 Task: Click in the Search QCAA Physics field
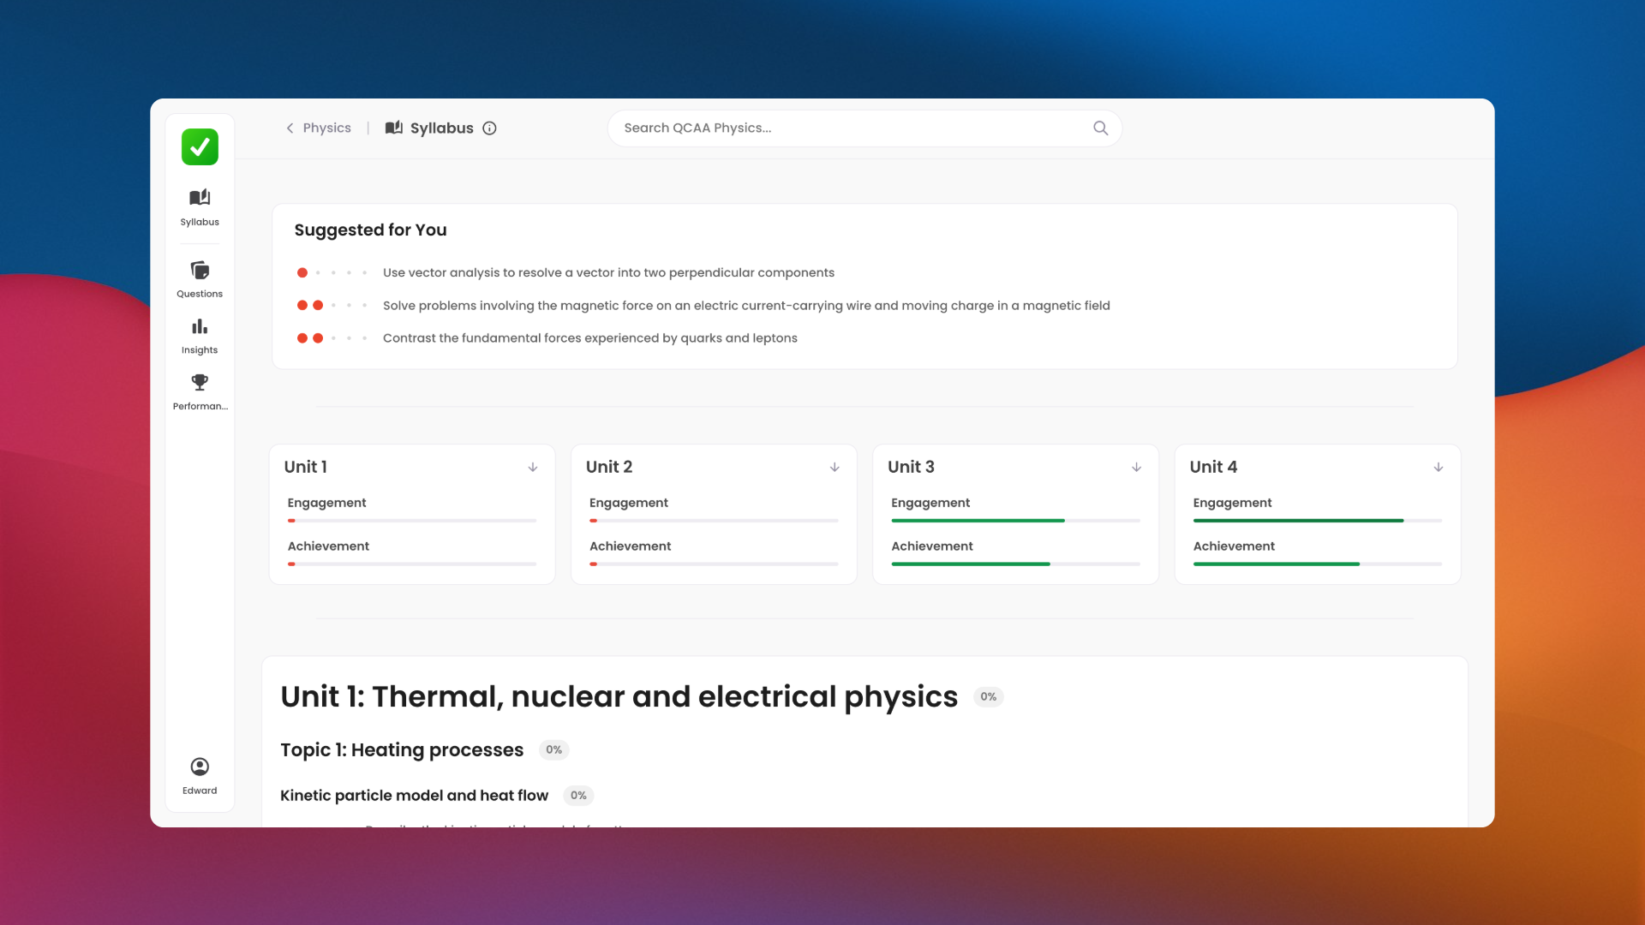pos(848,128)
